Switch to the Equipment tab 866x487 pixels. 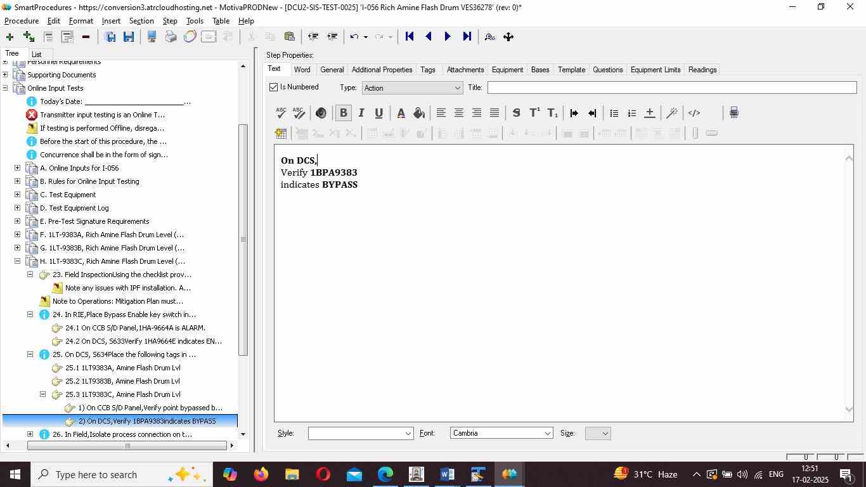(x=507, y=70)
